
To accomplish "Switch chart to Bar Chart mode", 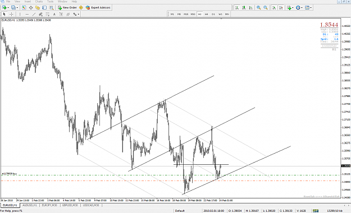I will pyautogui.click(x=237, y=8).
